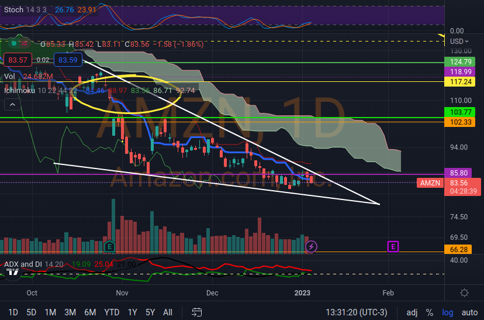This screenshot has width=484, height=320.
Task: Open the USD currency dropdown
Action: point(459,41)
